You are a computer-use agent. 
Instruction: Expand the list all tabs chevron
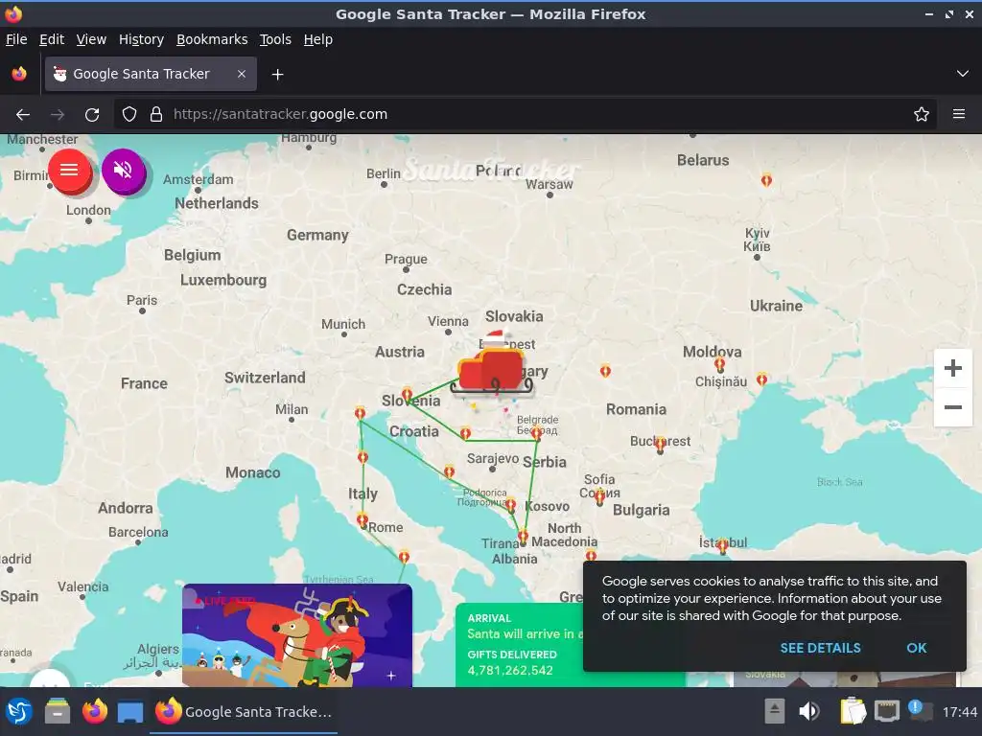tap(962, 74)
